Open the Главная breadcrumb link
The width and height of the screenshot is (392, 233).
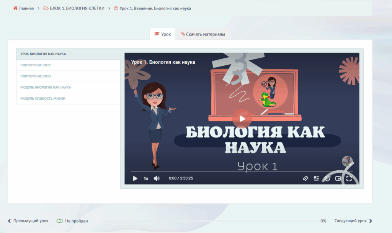(x=26, y=8)
